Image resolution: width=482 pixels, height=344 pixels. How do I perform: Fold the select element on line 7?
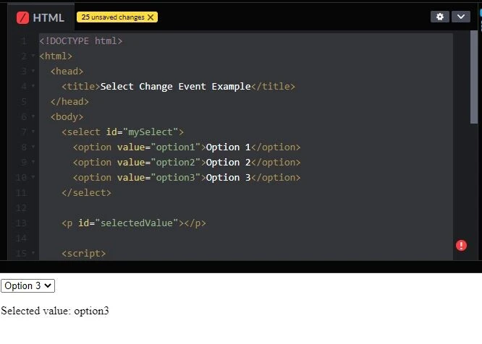33,132
